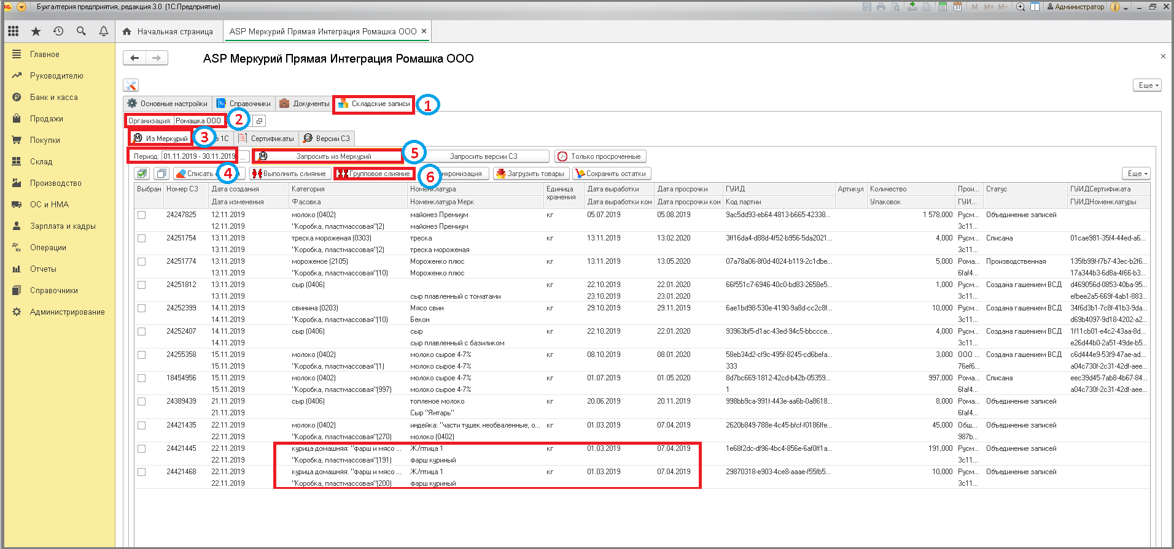Switch to Документы tab
The width and height of the screenshot is (1174, 549).
click(x=305, y=104)
